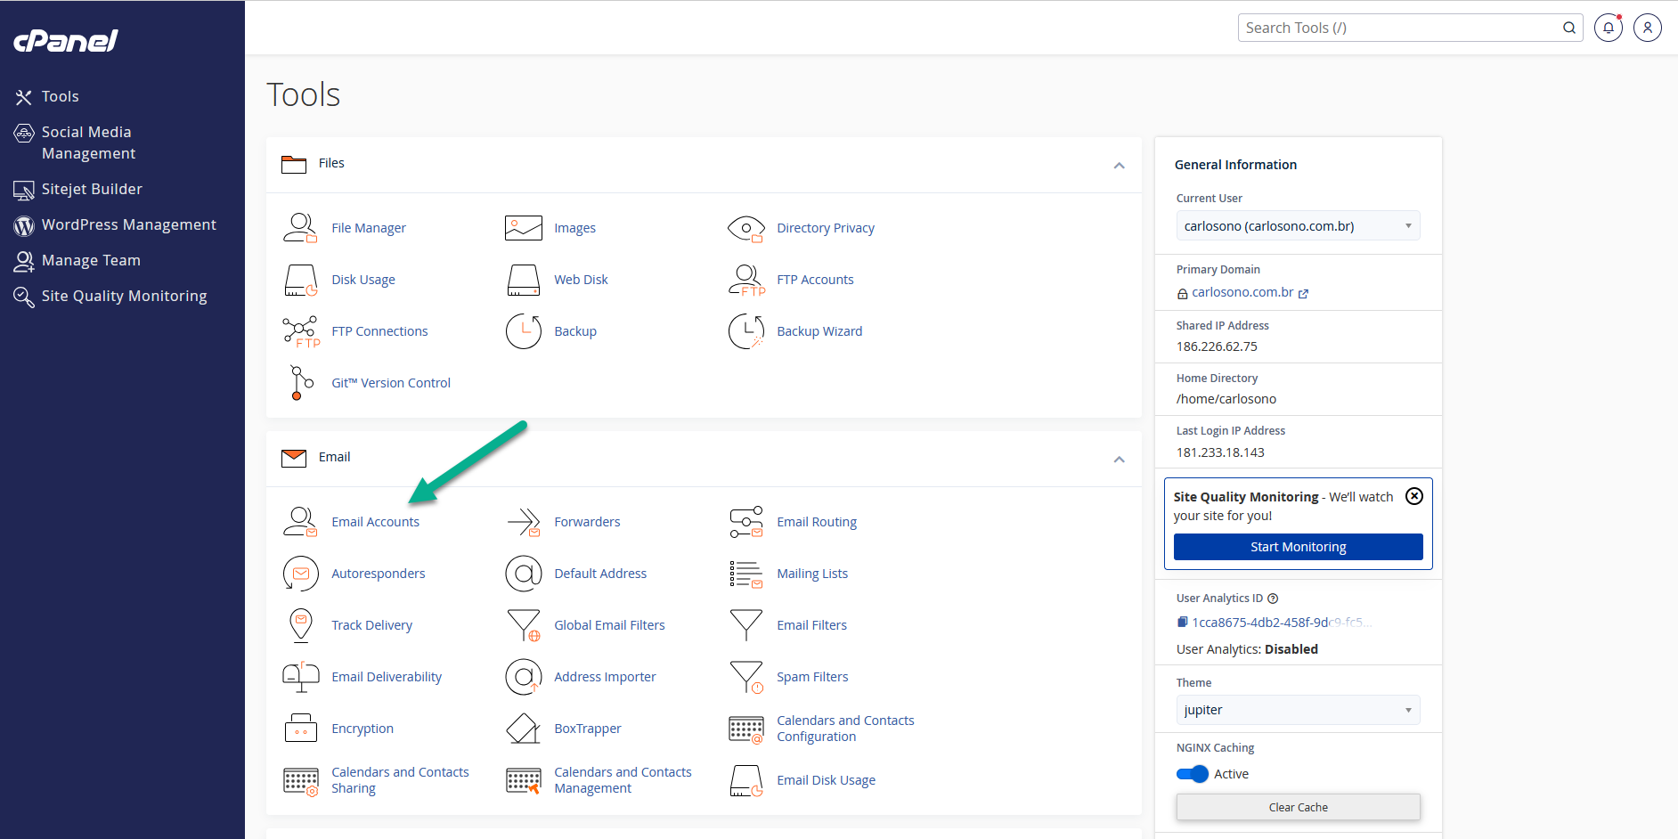Open the Theme dropdown showing jupiter

point(1298,710)
